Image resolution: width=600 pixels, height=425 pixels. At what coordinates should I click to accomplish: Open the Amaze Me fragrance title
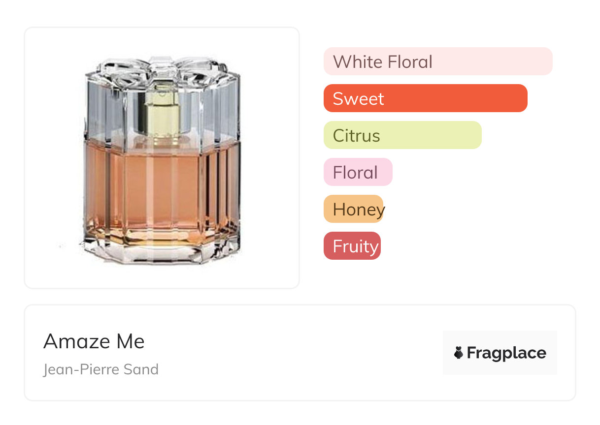[94, 341]
